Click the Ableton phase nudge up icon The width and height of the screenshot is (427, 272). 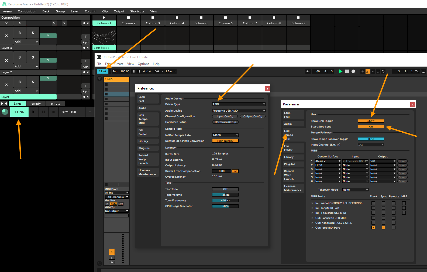click(138, 71)
